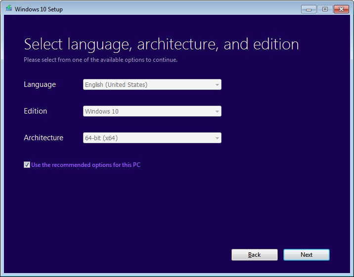
Task: Click the Architecture field label
Action: [44, 138]
